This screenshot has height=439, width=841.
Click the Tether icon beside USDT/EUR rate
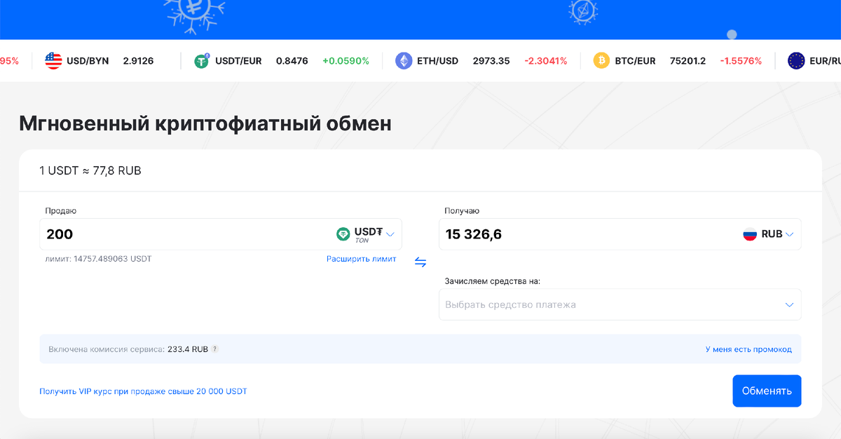point(203,60)
